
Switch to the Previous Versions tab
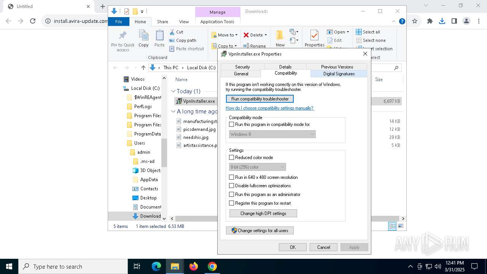pos(337,67)
